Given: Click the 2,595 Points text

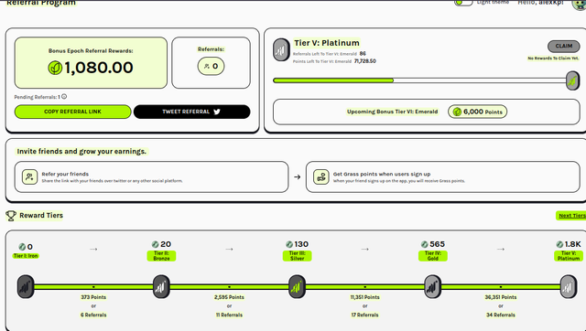Looking at the screenshot, I should [229, 297].
